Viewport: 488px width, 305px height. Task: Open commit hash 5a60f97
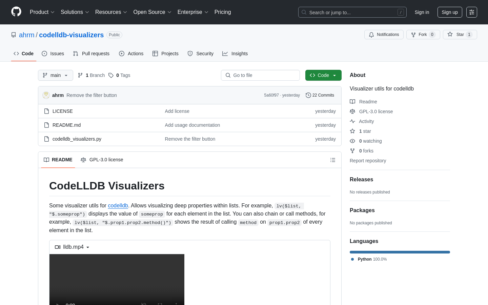point(271,95)
